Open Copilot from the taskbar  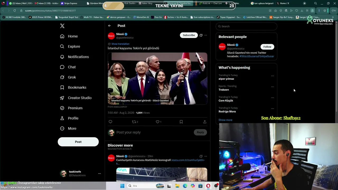tap(193, 186)
